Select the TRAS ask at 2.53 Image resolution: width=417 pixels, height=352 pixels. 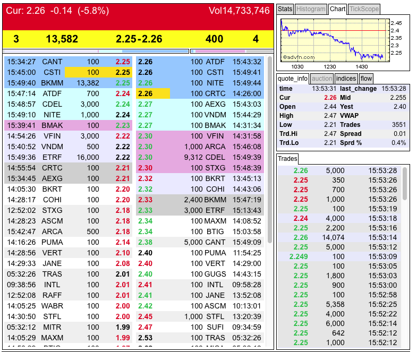[200, 338]
